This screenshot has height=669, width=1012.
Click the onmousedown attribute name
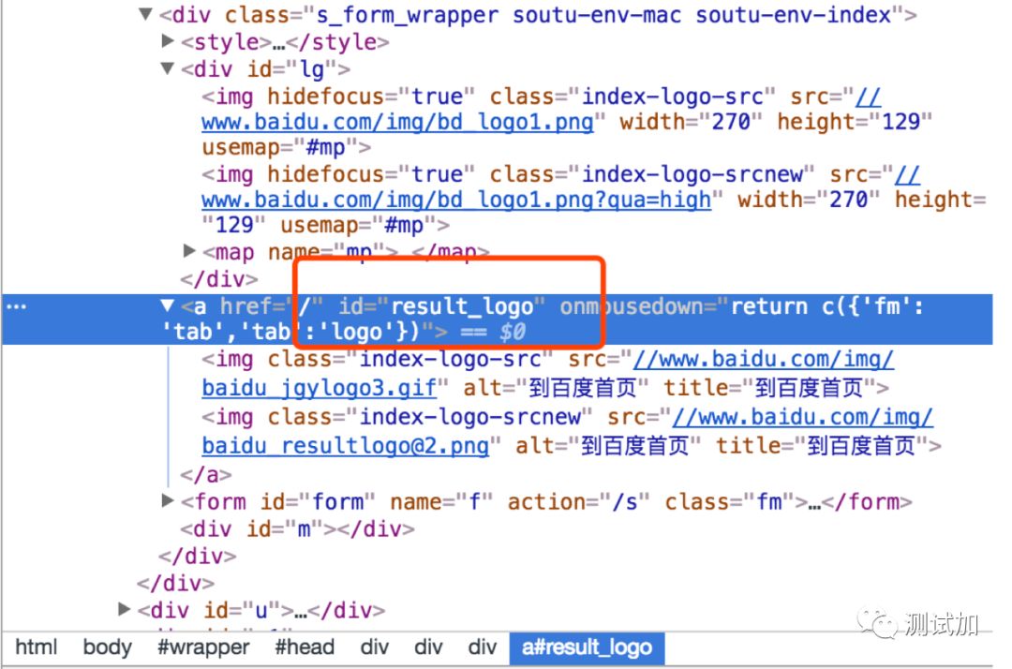pyautogui.click(x=632, y=306)
